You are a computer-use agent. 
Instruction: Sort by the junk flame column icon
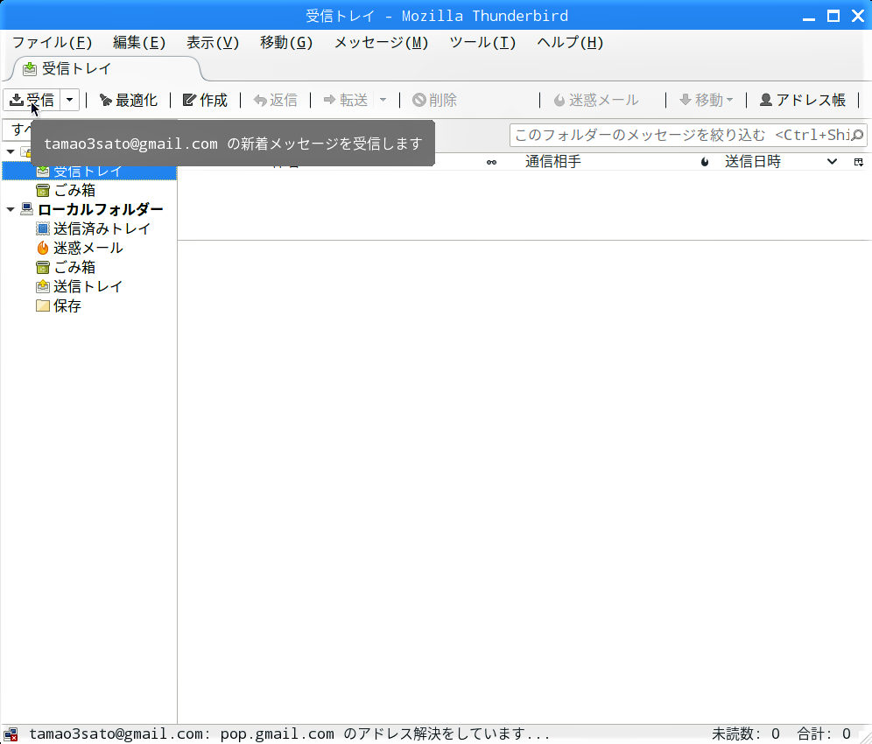click(x=705, y=162)
